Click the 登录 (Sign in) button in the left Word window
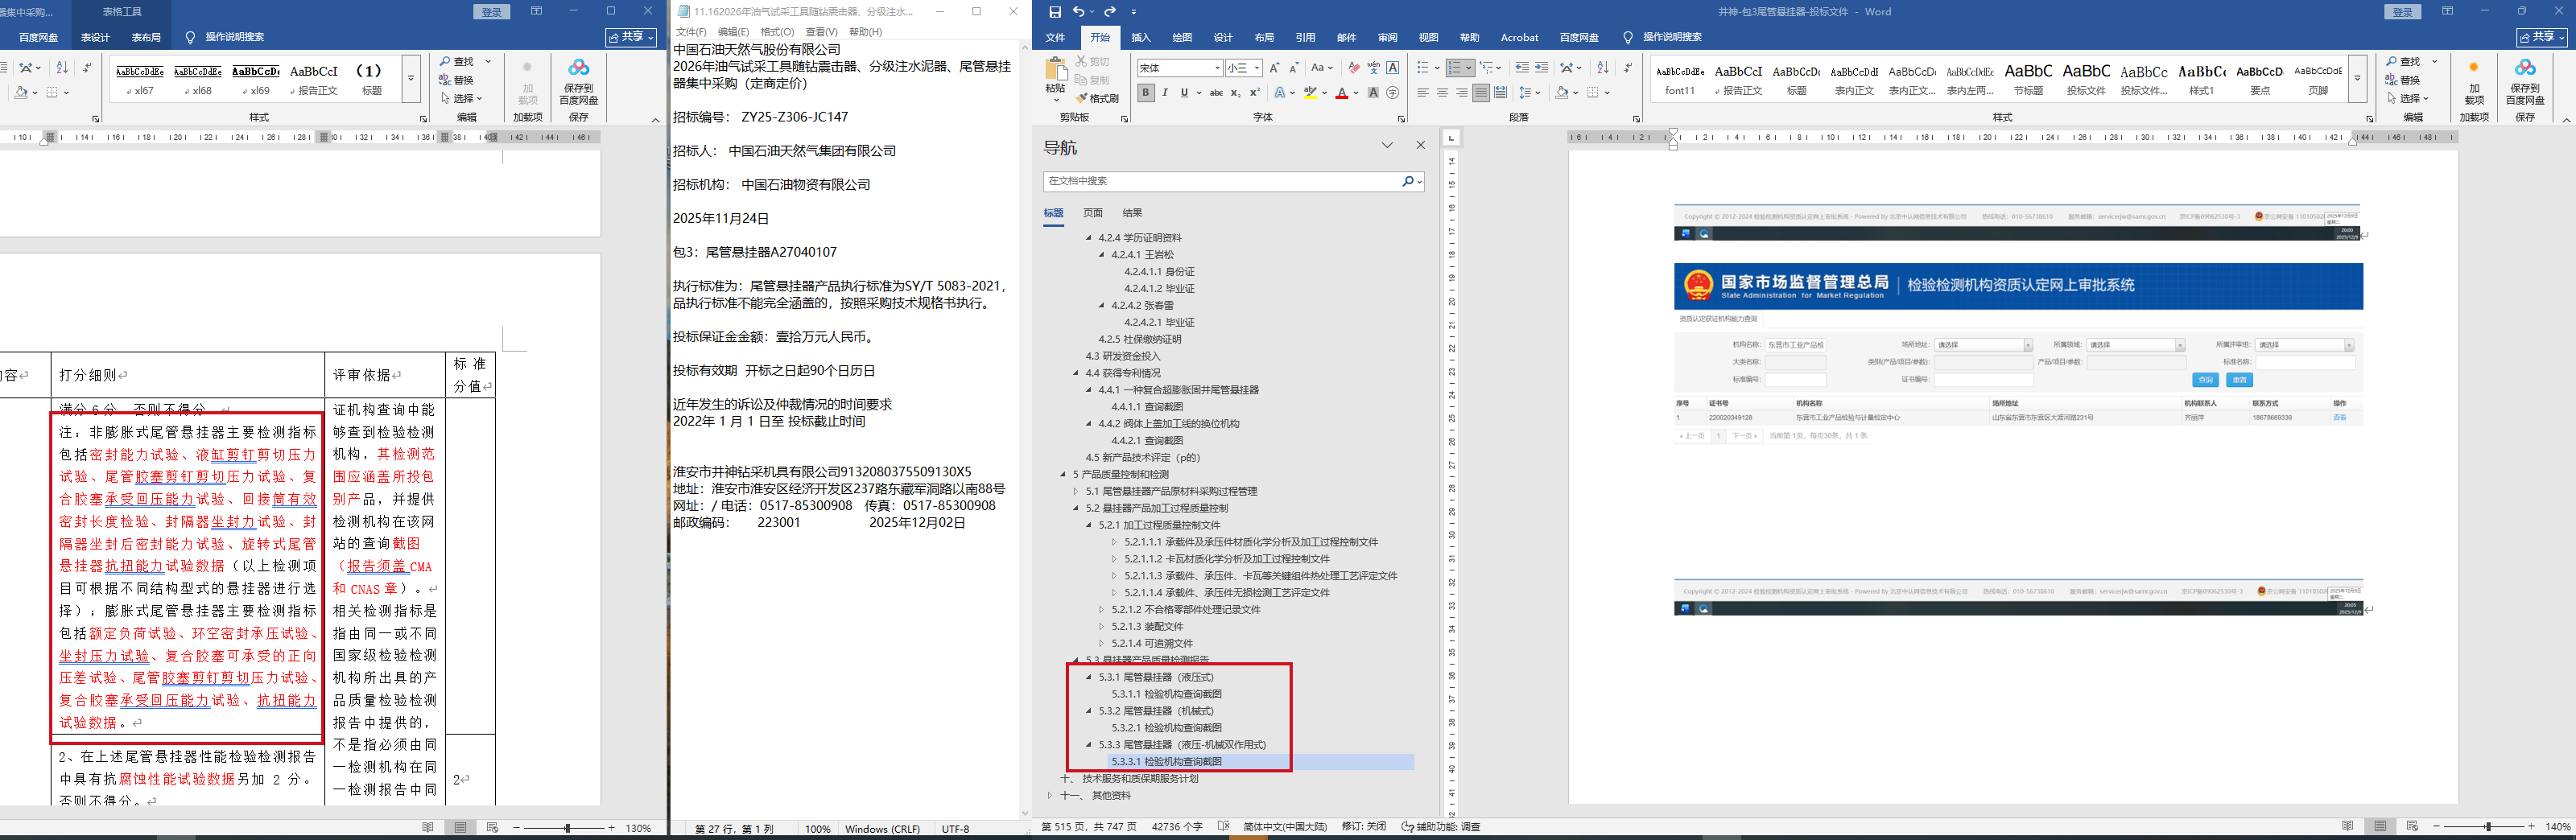This screenshot has width=2576, height=840. click(491, 12)
